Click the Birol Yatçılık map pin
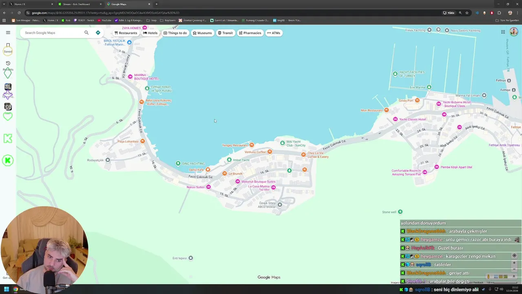The height and width of the screenshot is (294, 522). click(x=129, y=42)
